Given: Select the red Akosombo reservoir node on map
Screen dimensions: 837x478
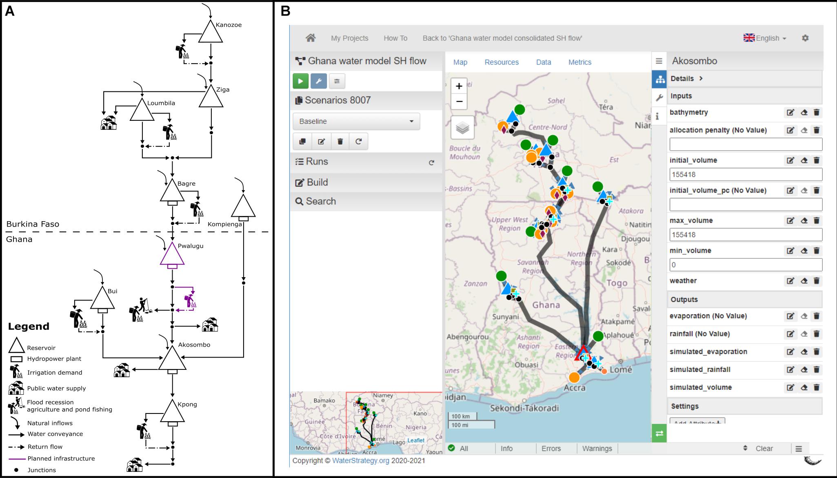Looking at the screenshot, I should coord(583,353).
